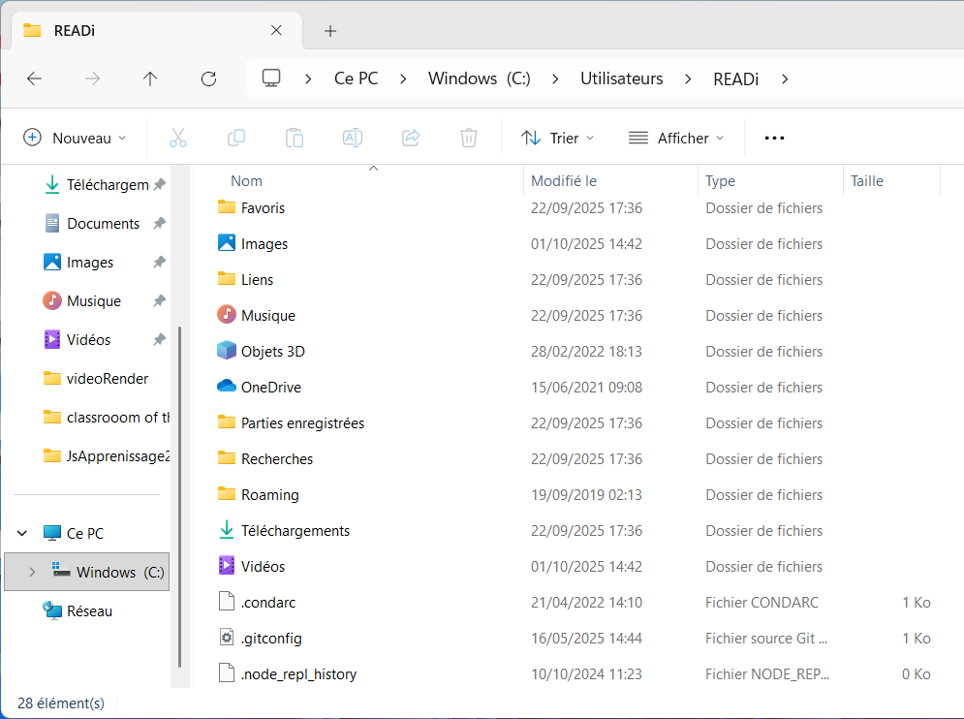Open the Afficher view dropdown
The height and width of the screenshot is (719, 964).
[x=676, y=138]
